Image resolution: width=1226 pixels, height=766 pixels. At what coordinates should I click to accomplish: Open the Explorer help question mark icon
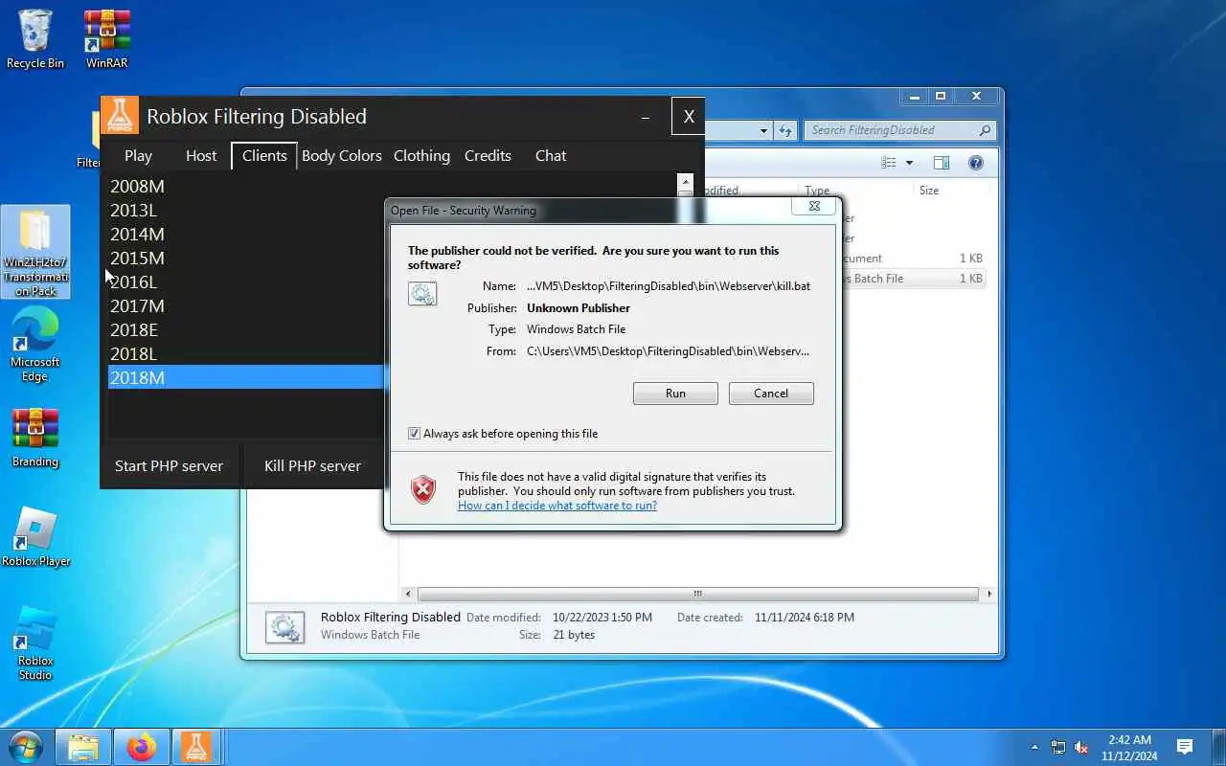tap(976, 163)
